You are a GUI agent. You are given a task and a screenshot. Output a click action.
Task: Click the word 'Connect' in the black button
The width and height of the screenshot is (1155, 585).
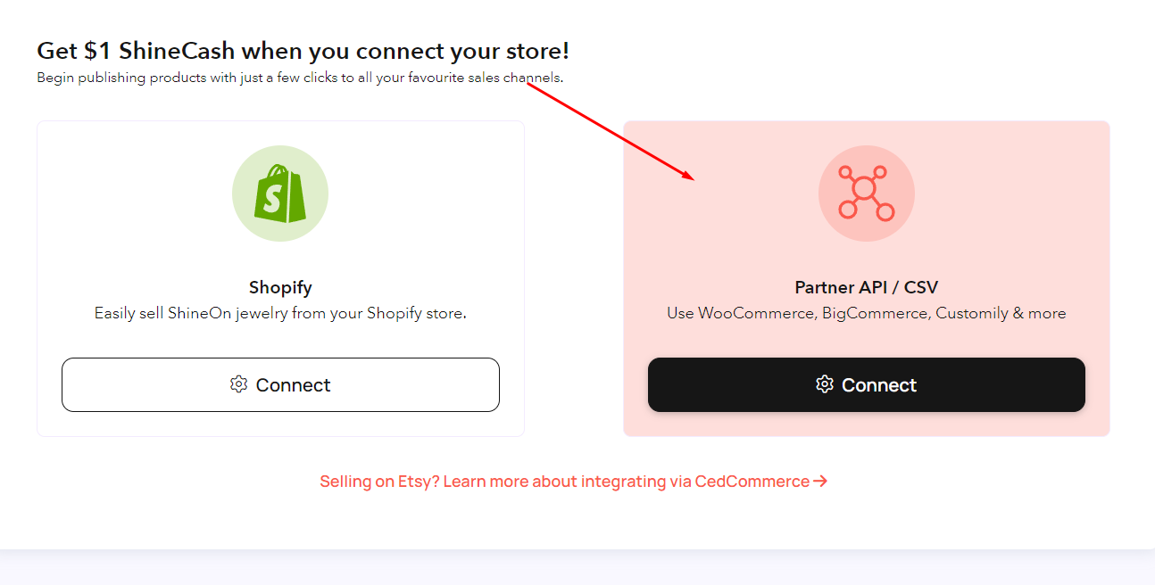click(x=879, y=385)
